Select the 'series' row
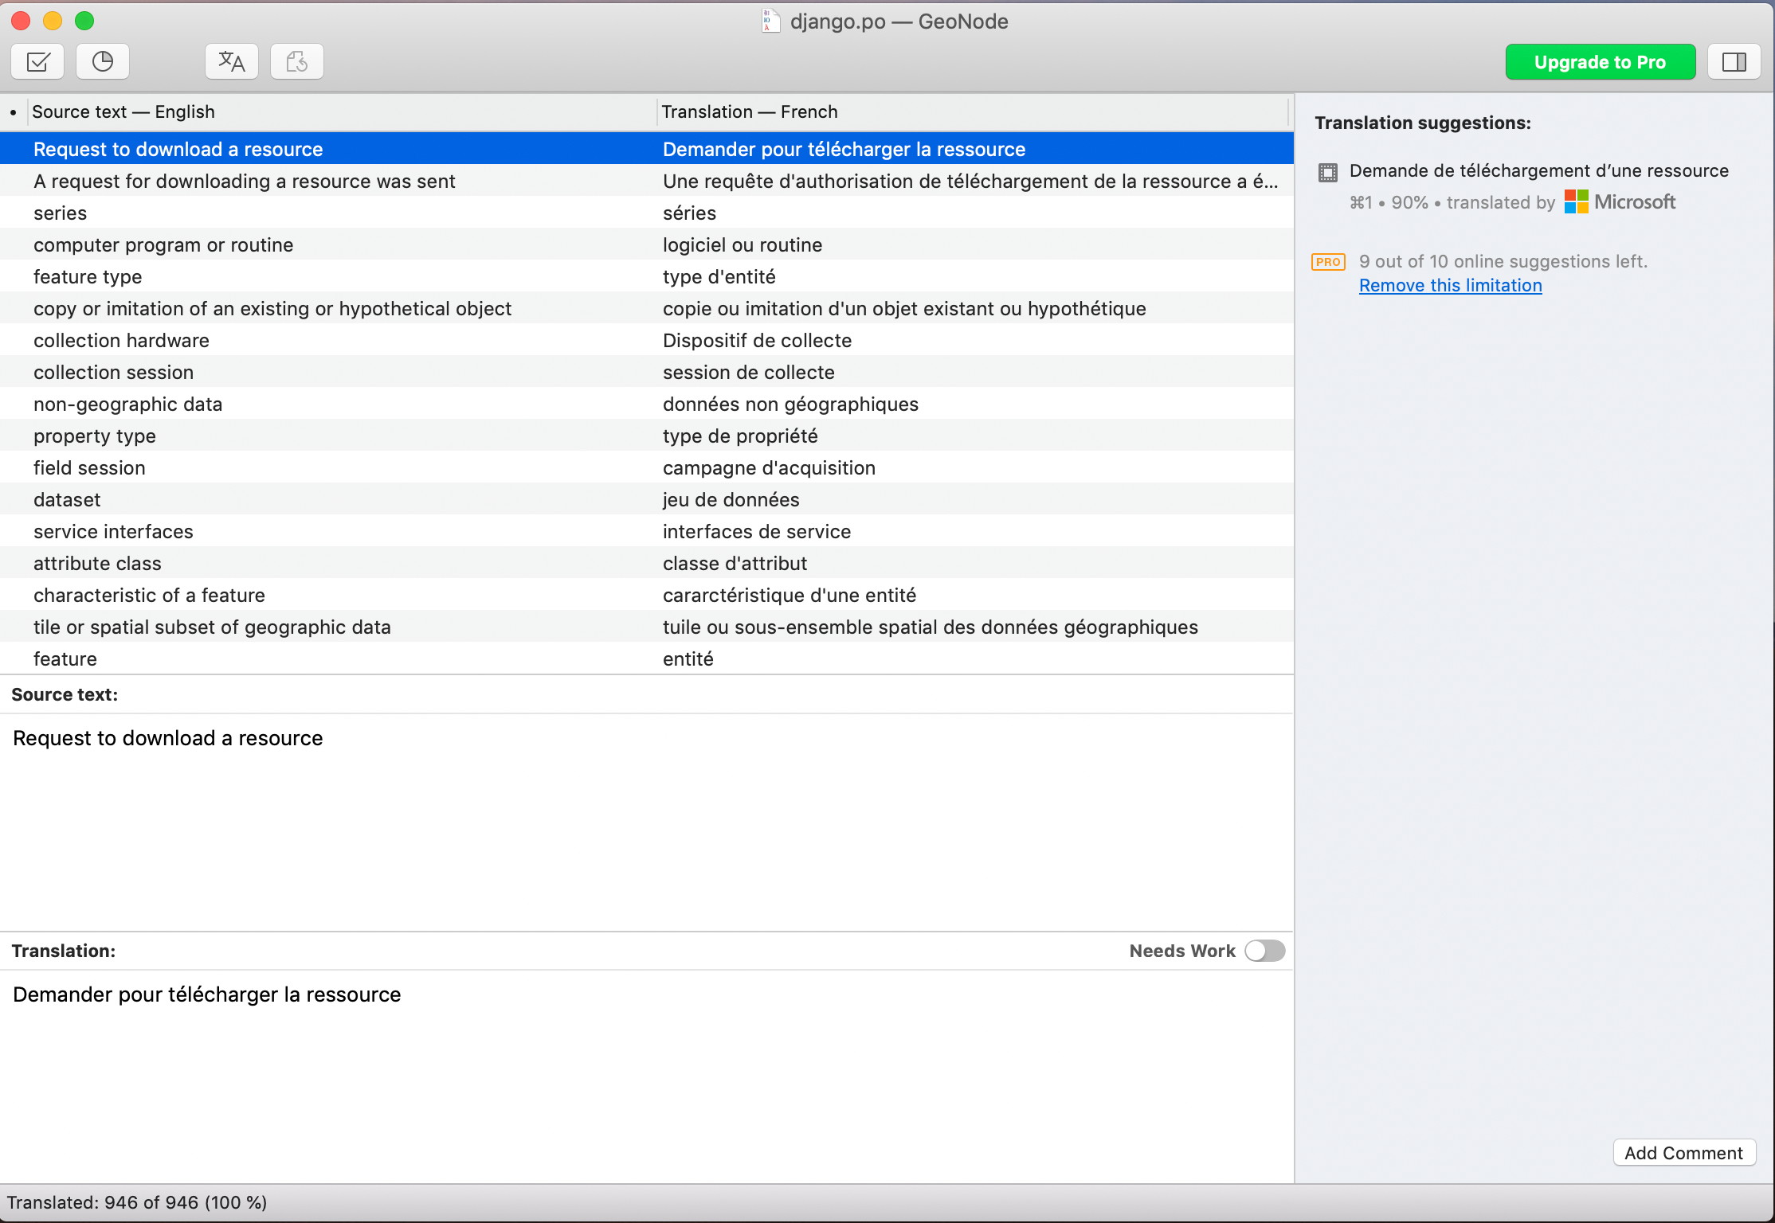Screen dimensions: 1775x1223 (x=646, y=213)
